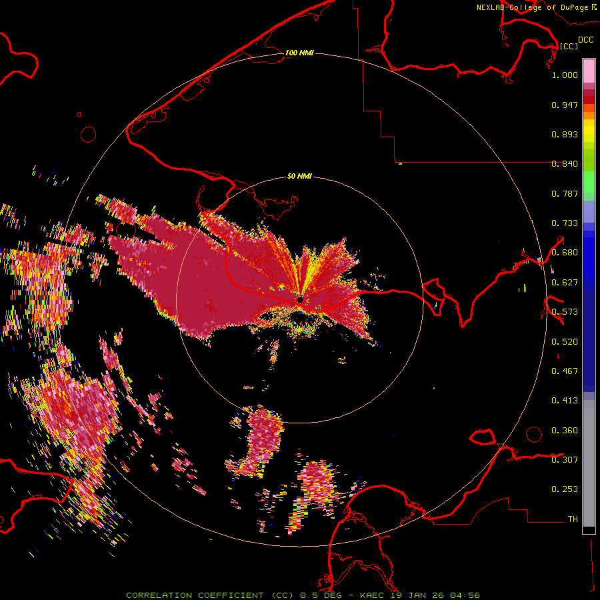Click the DCC label above color bar

(x=585, y=39)
